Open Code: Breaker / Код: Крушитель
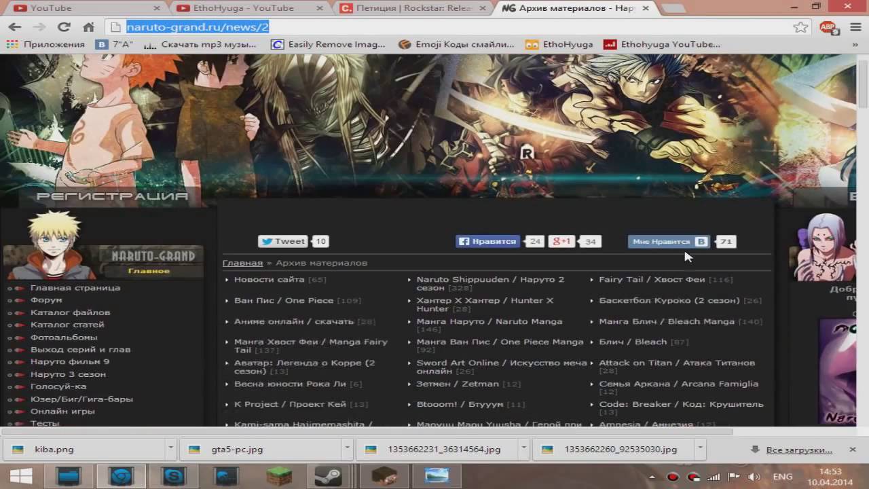869x489 pixels. point(681,404)
